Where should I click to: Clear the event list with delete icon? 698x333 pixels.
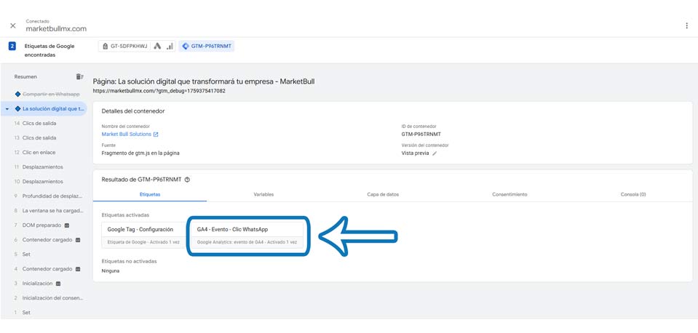coord(79,76)
